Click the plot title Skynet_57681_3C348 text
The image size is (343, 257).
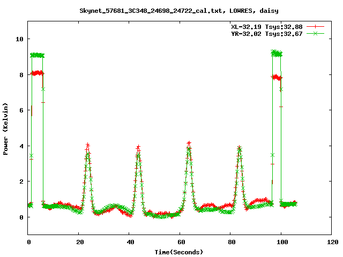tap(179, 11)
